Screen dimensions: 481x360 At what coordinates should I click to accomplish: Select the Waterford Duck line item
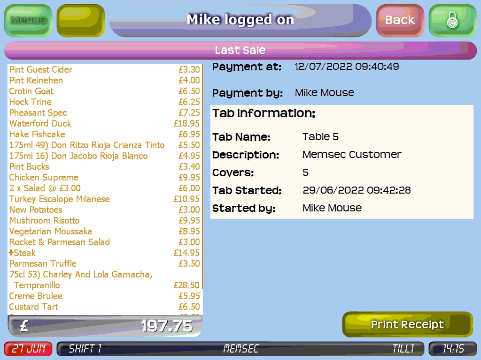[x=40, y=123]
